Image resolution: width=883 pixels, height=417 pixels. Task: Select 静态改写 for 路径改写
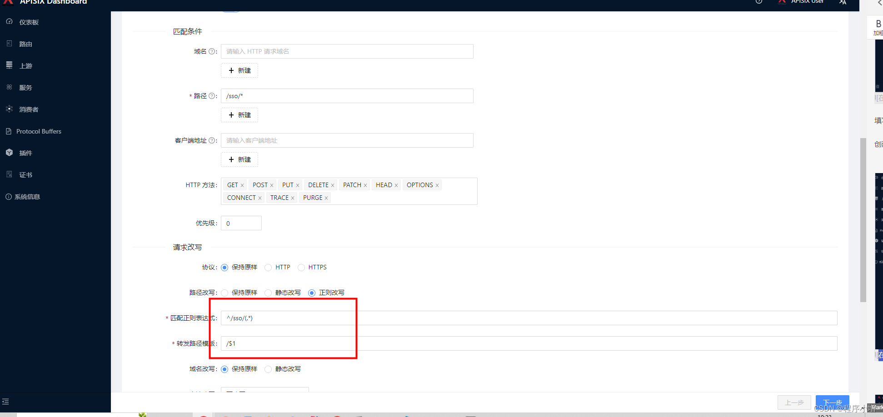click(x=268, y=293)
